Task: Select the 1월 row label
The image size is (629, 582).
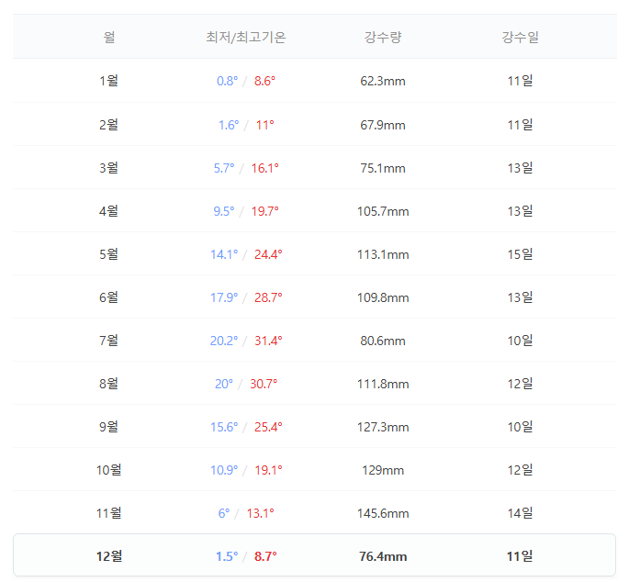Action: [108, 81]
